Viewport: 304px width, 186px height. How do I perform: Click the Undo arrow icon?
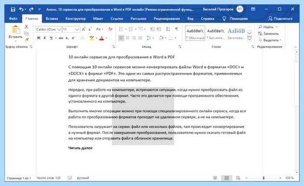[x=21, y=9]
